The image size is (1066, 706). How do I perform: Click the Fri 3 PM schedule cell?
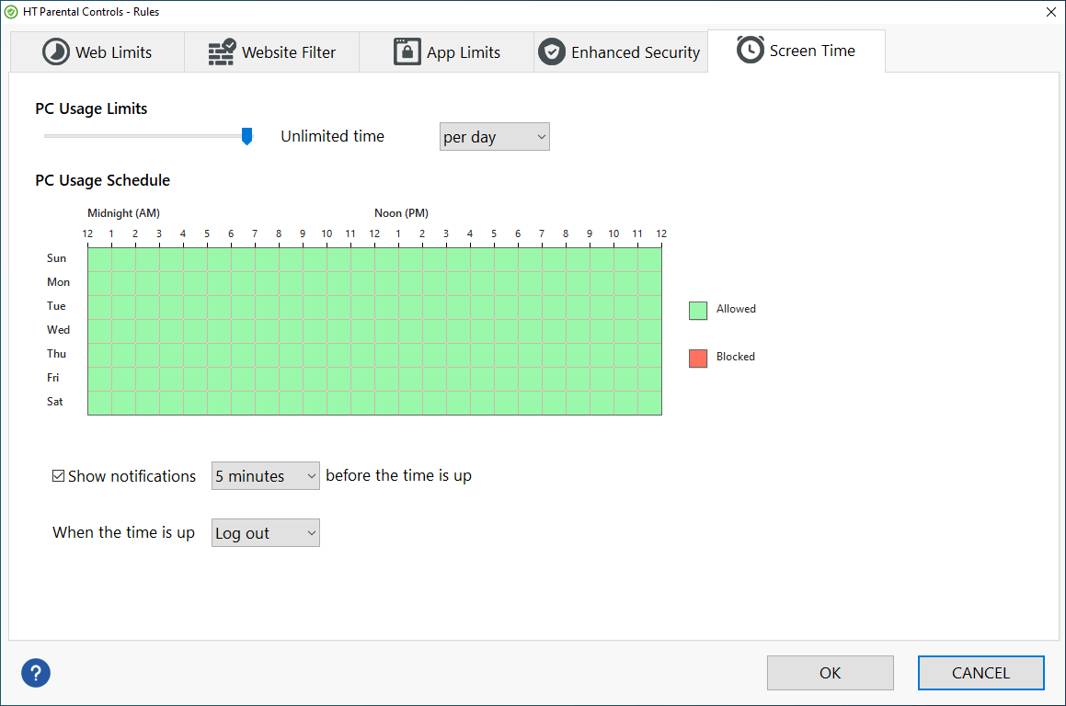click(458, 379)
